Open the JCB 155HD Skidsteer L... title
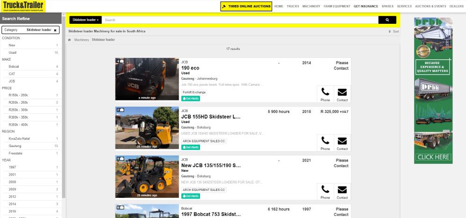This screenshot has width=466, height=218. (211, 117)
